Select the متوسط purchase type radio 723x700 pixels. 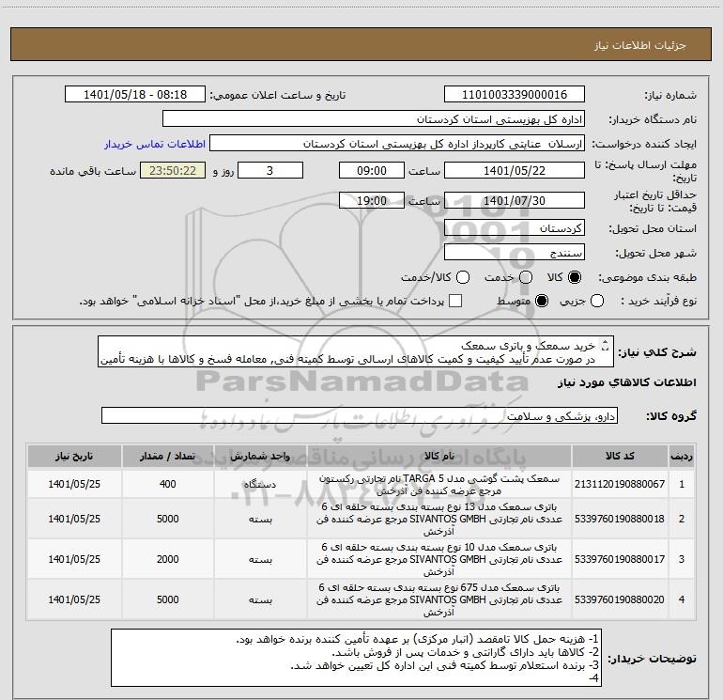[x=542, y=302]
